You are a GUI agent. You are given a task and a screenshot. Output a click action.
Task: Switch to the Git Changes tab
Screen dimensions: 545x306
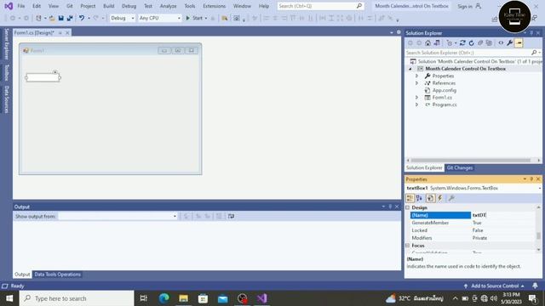tap(460, 168)
